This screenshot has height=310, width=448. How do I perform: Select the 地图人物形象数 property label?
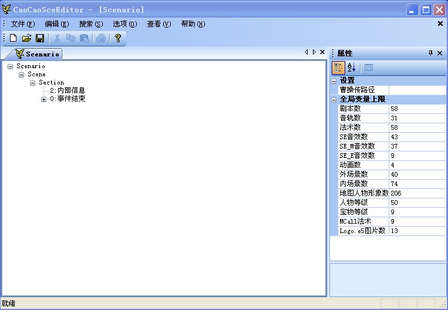coord(363,193)
